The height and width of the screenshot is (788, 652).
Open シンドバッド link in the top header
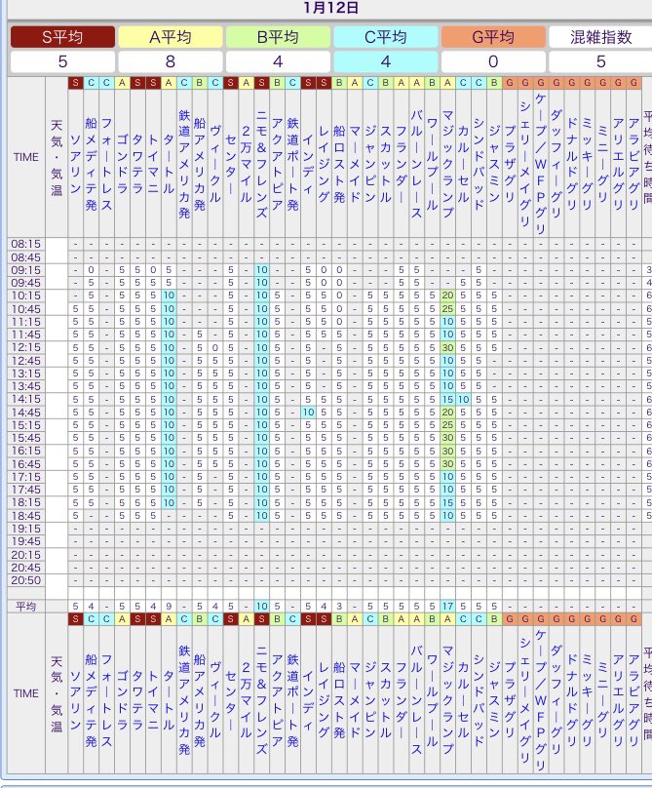(479, 164)
